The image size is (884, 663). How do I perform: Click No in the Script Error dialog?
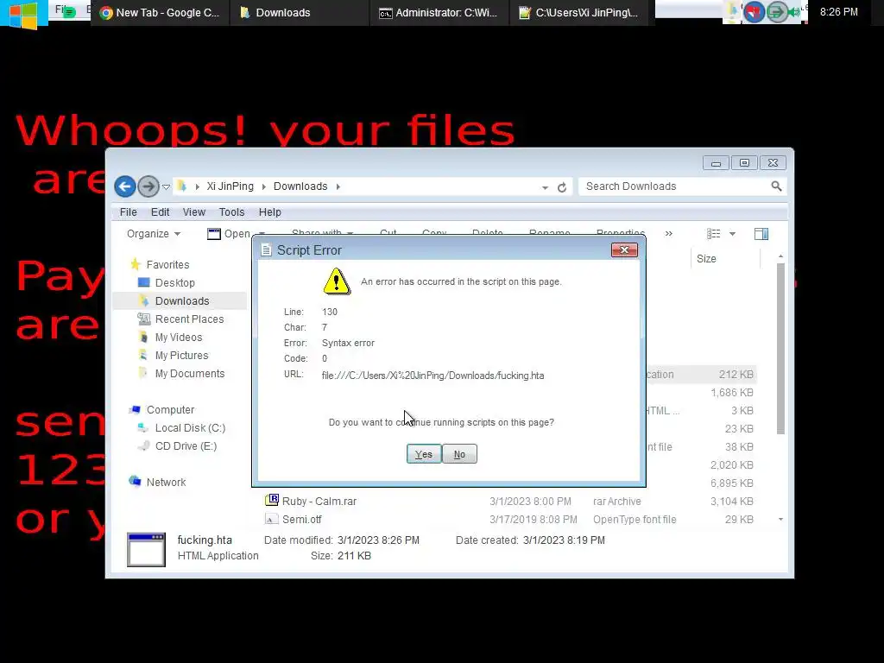(459, 454)
